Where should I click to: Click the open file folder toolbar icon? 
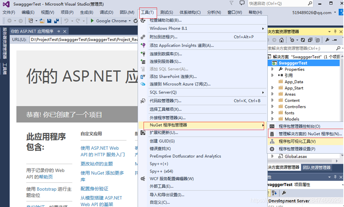(x=42, y=21)
